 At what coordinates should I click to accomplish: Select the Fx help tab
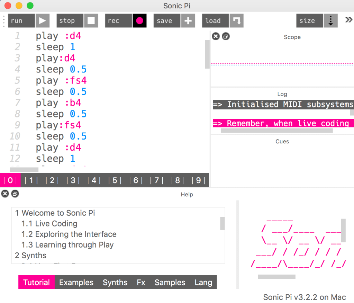[141, 282]
